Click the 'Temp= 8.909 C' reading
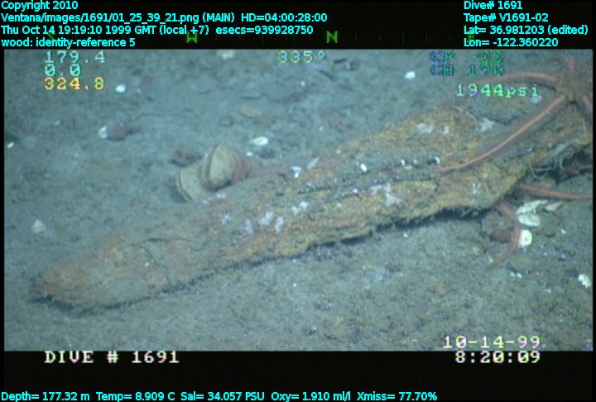The width and height of the screenshot is (596, 402). point(135,397)
